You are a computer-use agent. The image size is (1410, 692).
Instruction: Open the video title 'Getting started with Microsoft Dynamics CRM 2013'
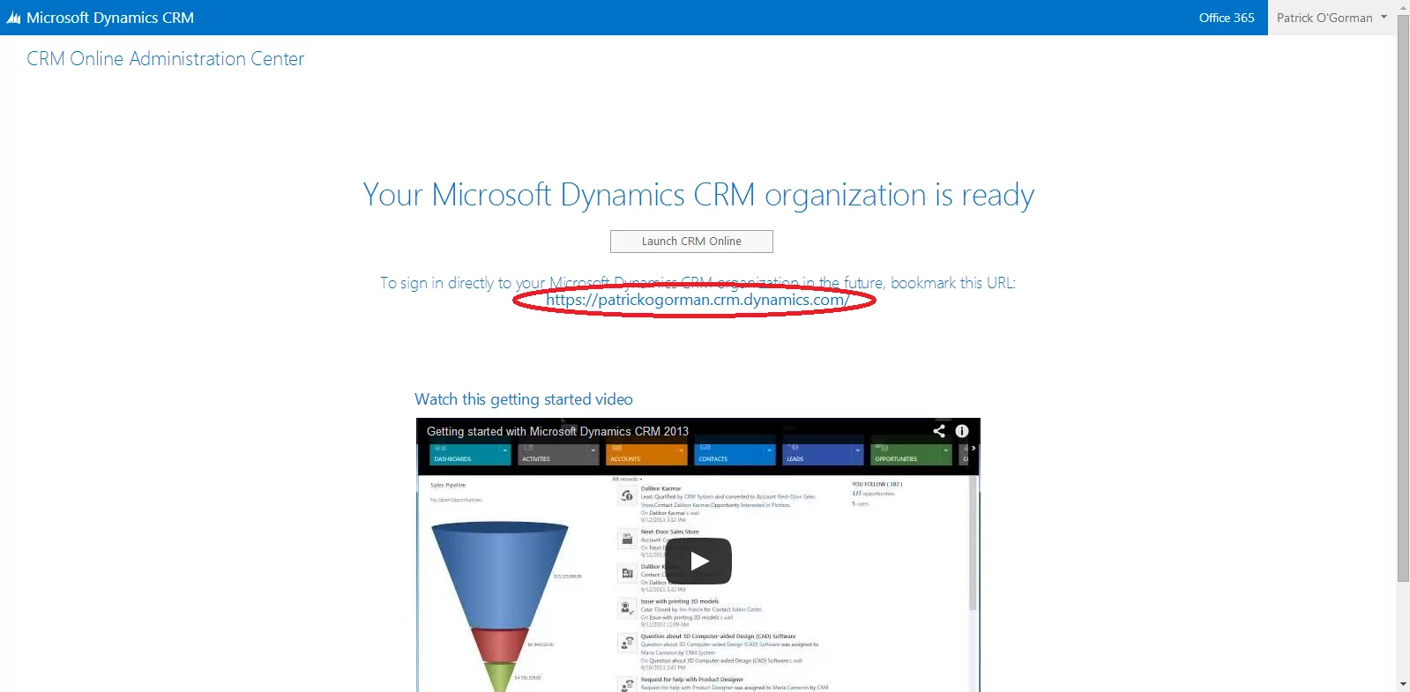coord(557,431)
